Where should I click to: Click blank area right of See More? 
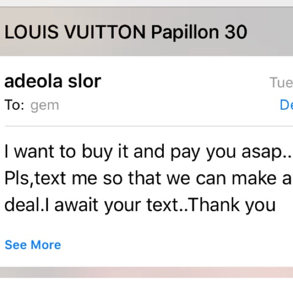[x=176, y=245]
